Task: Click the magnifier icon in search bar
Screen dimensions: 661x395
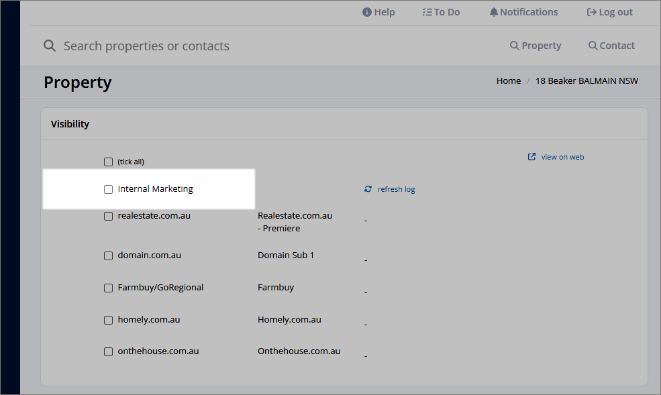Action: (49, 46)
